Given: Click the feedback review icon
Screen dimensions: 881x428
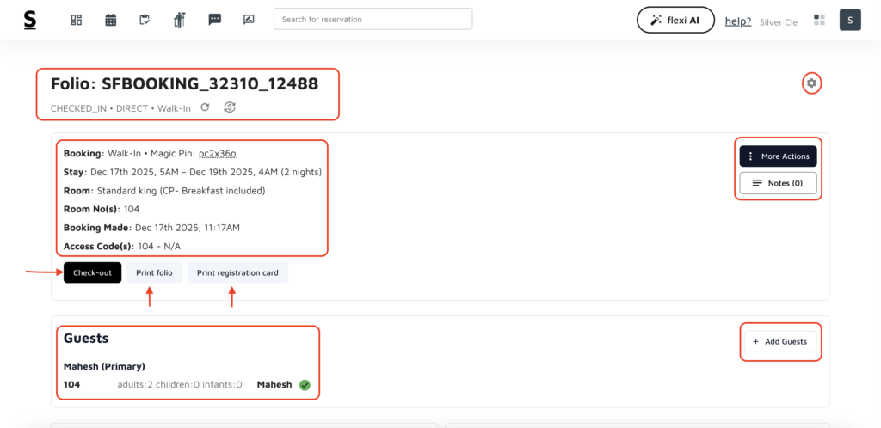Looking at the screenshot, I should pyautogui.click(x=249, y=20).
